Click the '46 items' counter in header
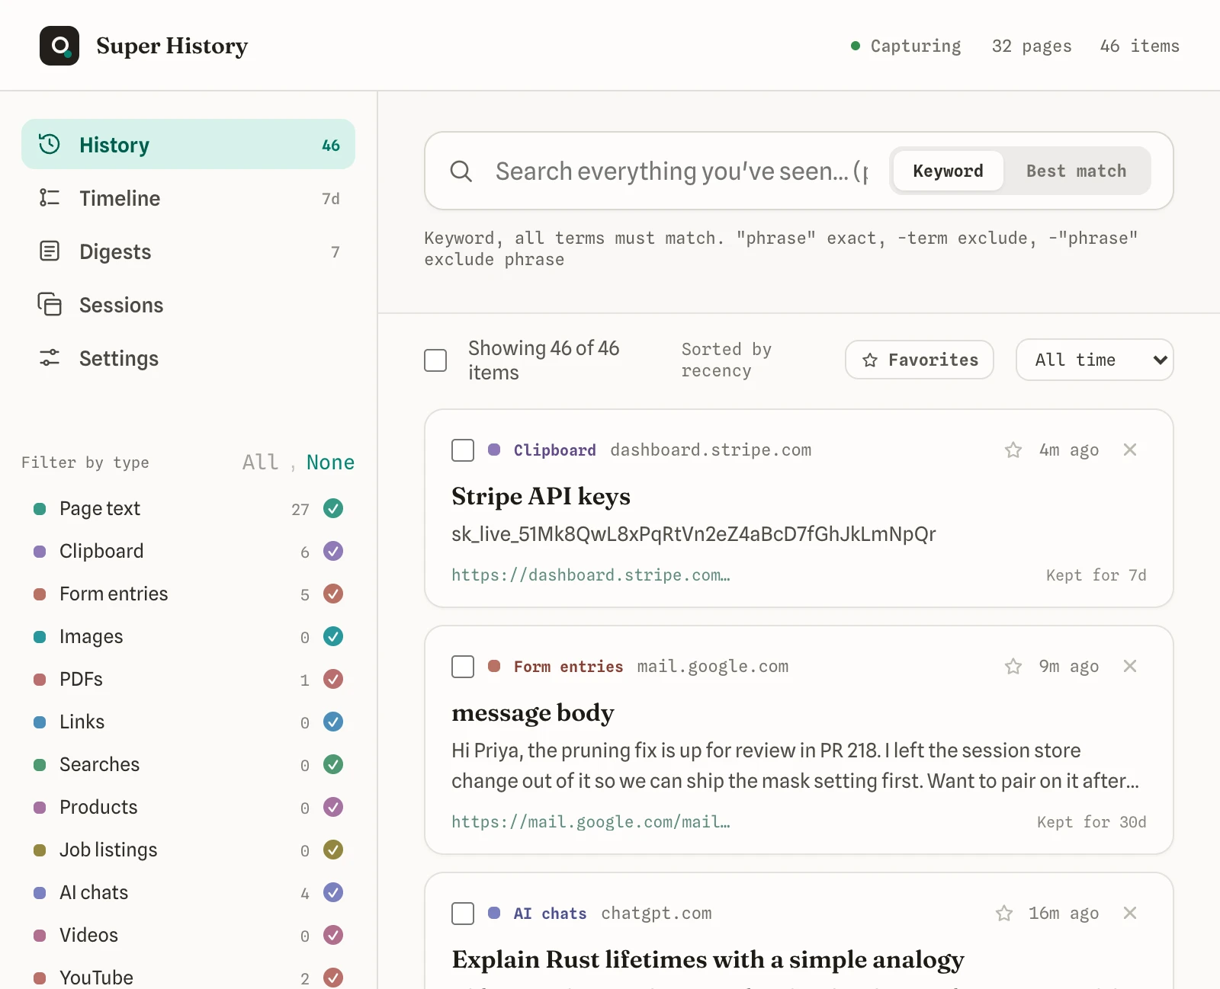Viewport: 1220px width, 989px height. pyautogui.click(x=1139, y=46)
